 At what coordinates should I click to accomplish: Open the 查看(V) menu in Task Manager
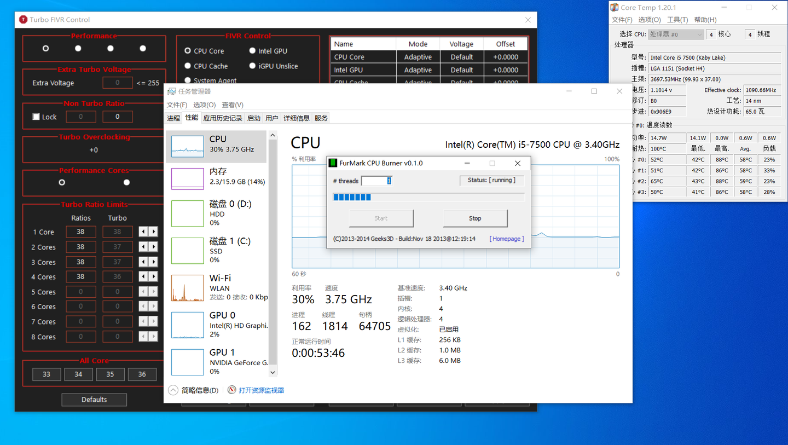click(x=233, y=105)
